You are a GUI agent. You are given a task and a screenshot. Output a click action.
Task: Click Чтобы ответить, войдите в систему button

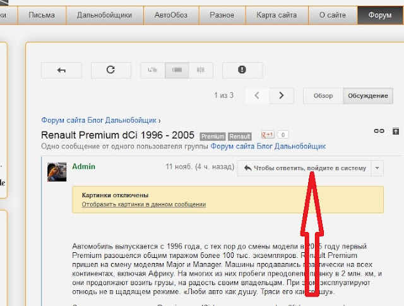tap(304, 168)
